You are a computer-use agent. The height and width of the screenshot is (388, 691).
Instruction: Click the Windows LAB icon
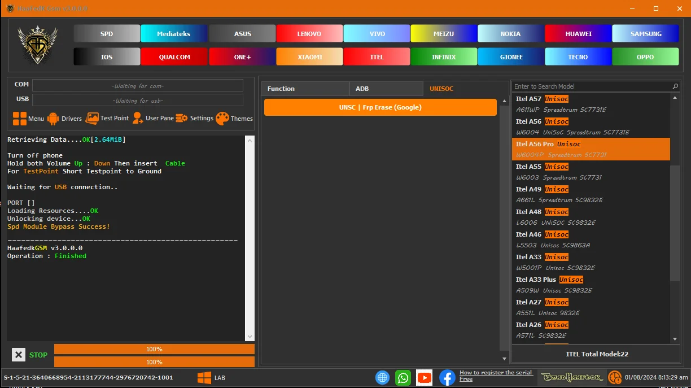204,378
